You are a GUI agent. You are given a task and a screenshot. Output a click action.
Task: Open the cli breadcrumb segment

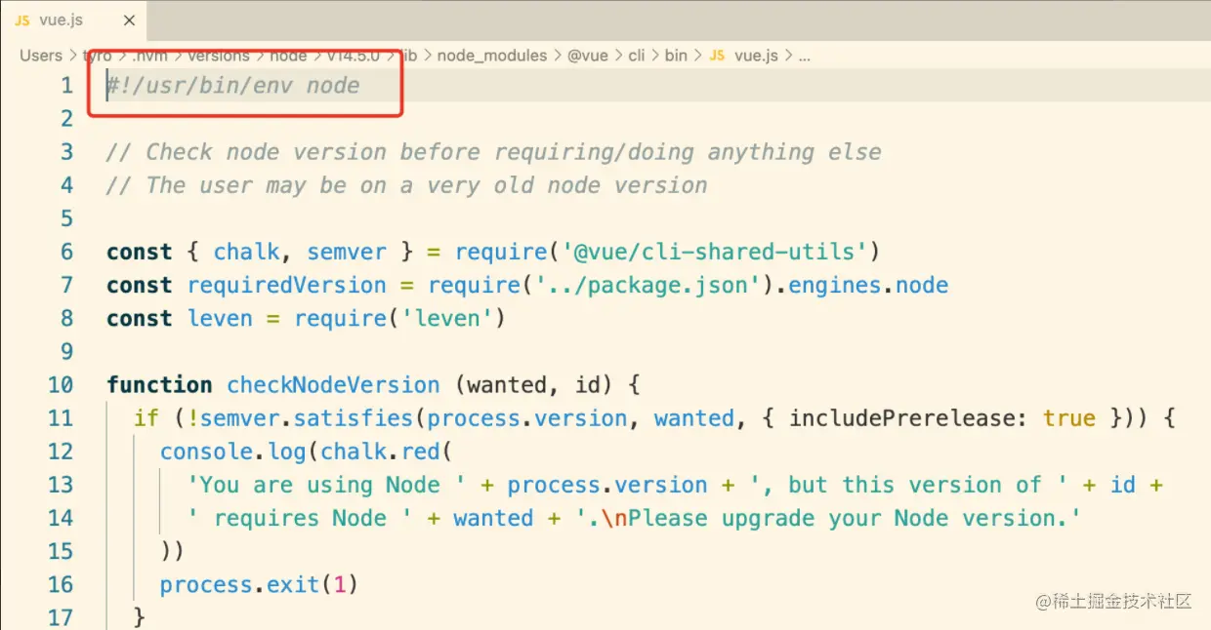pyautogui.click(x=637, y=56)
